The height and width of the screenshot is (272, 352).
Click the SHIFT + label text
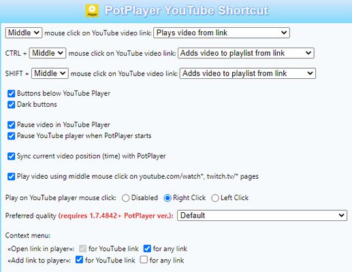point(17,73)
